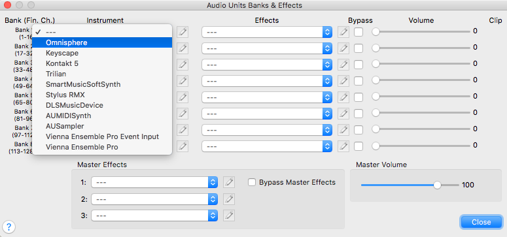Open help with the question mark icon
This screenshot has height=237, width=507.
pyautogui.click(x=9, y=227)
